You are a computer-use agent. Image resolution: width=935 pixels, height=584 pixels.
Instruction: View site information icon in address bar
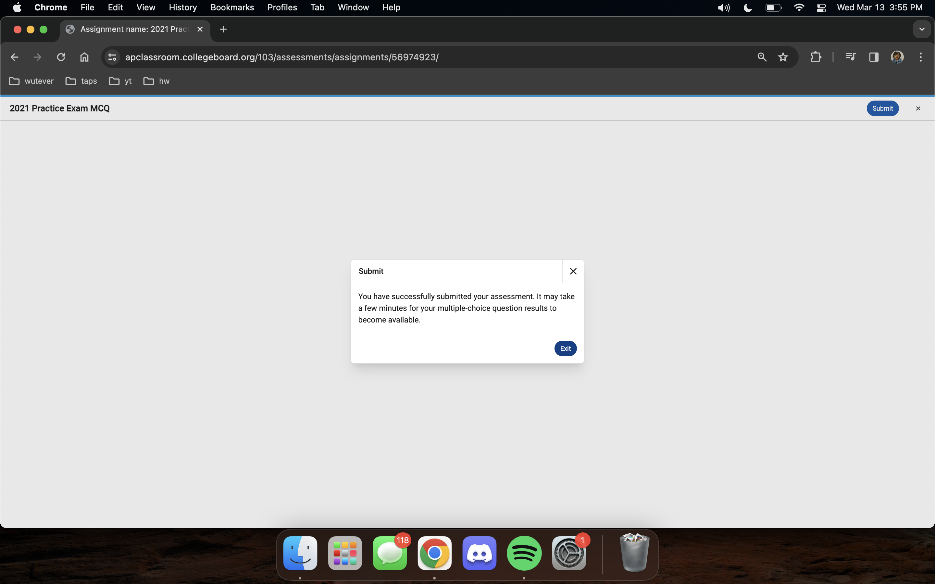[112, 57]
